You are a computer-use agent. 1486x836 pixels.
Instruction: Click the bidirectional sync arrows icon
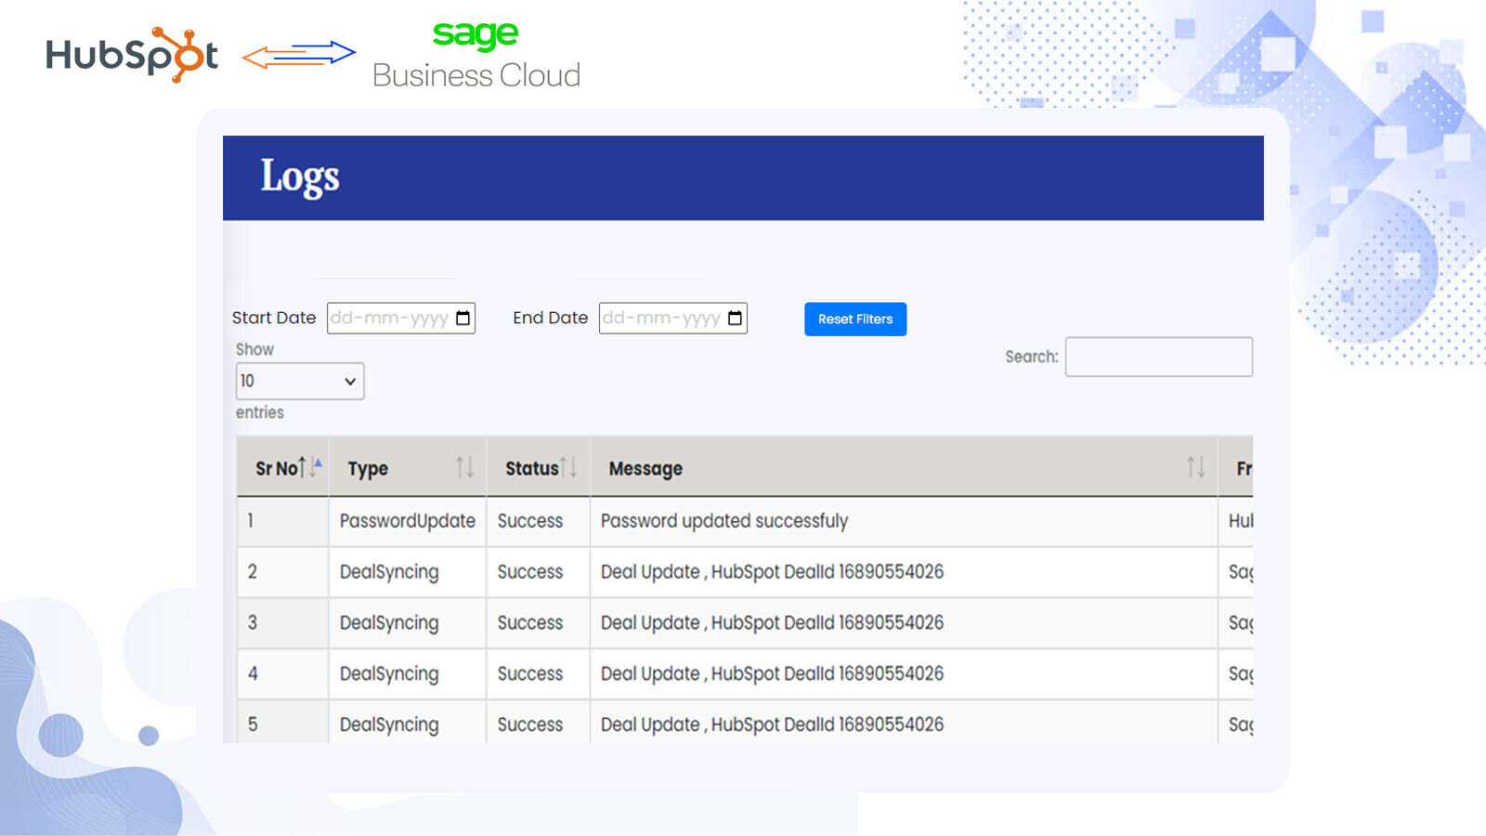pyautogui.click(x=298, y=55)
